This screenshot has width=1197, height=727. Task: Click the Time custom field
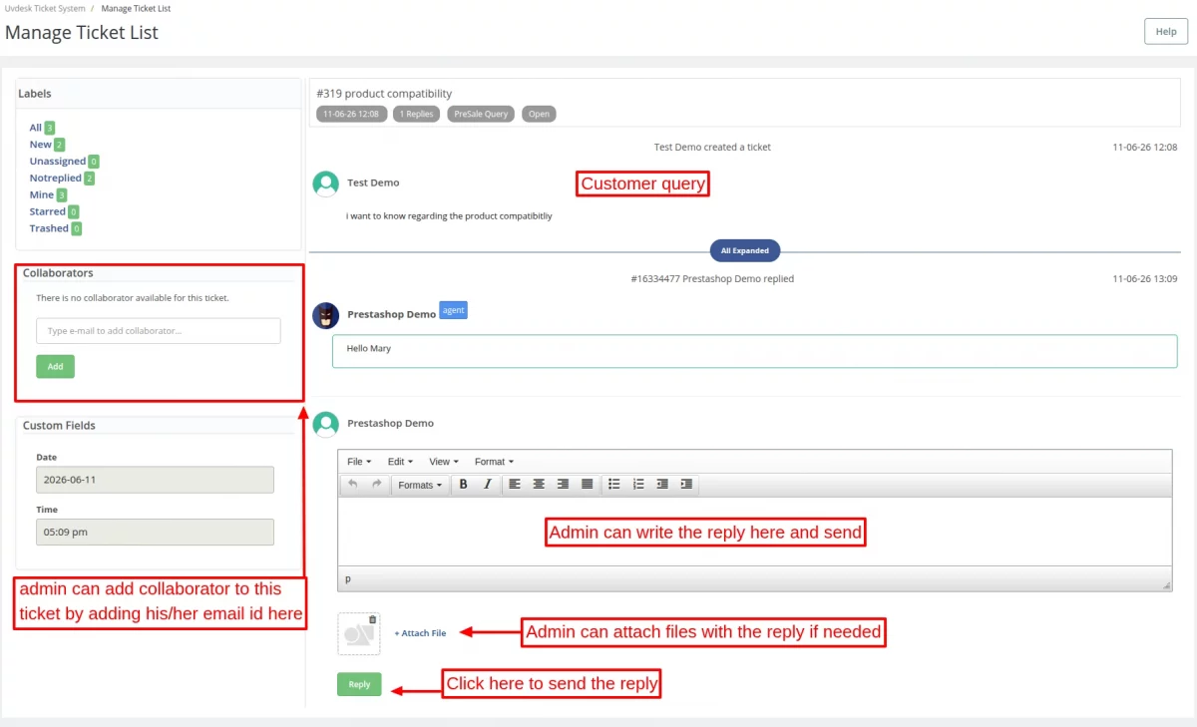coord(155,532)
